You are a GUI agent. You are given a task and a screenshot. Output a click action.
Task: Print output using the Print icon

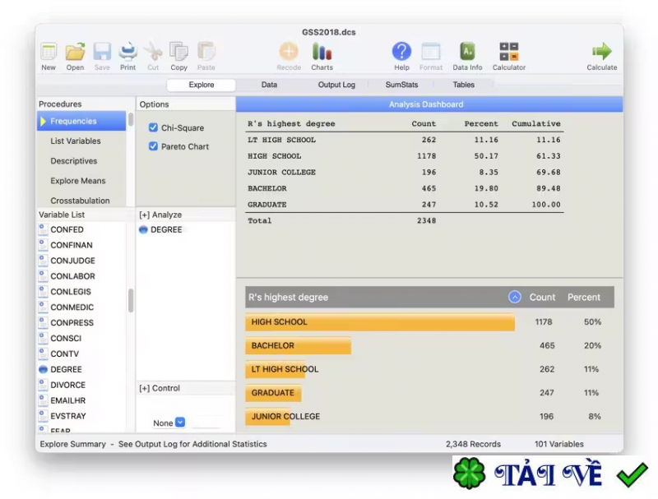[x=128, y=52]
